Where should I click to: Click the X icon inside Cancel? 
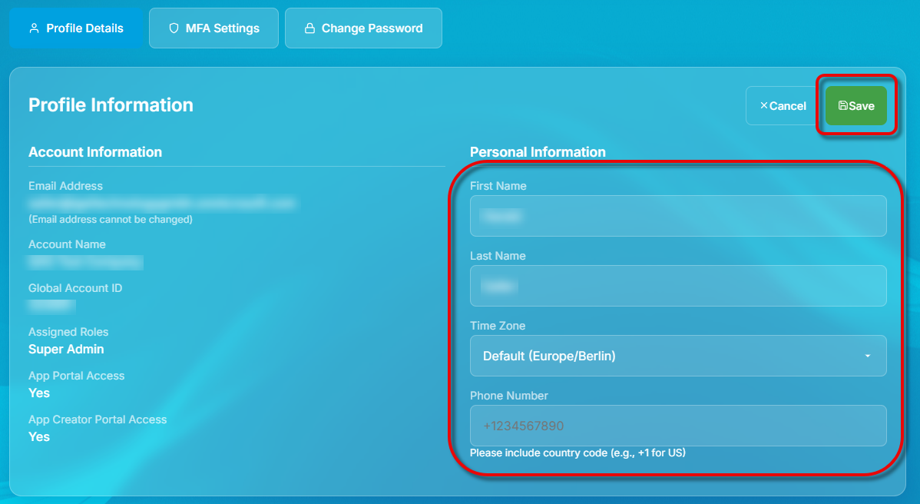click(x=763, y=106)
